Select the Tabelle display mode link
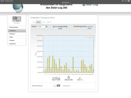The width and height of the screenshot is (131, 98). tap(89, 29)
